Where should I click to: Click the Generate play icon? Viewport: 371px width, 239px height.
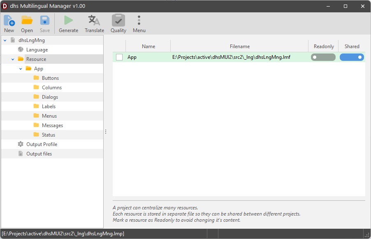[68, 21]
